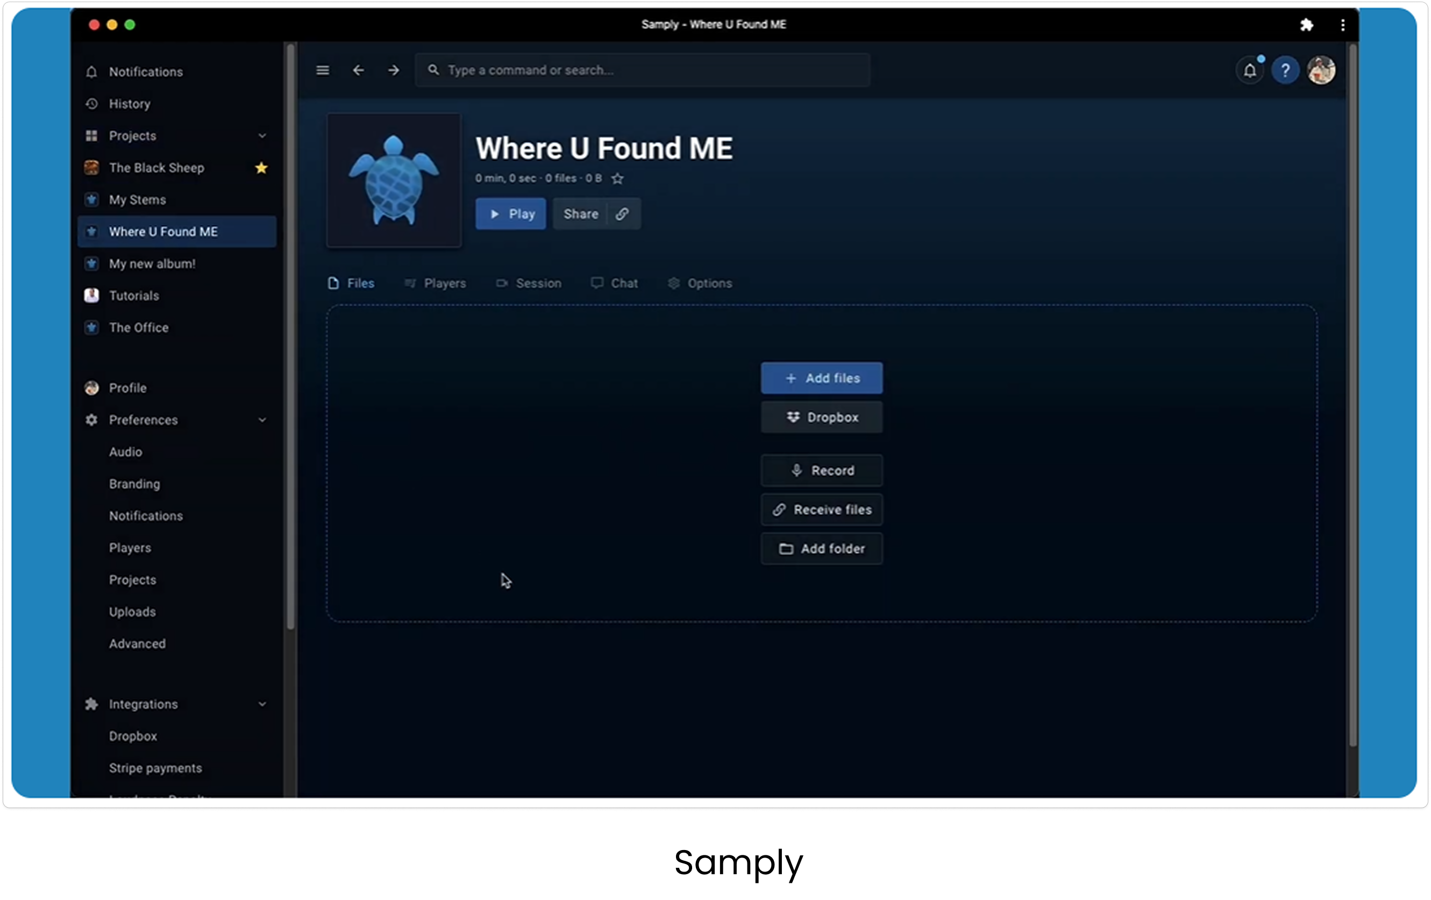
Task: Open Where U Found ME in the sidebar
Action: pyautogui.click(x=177, y=232)
